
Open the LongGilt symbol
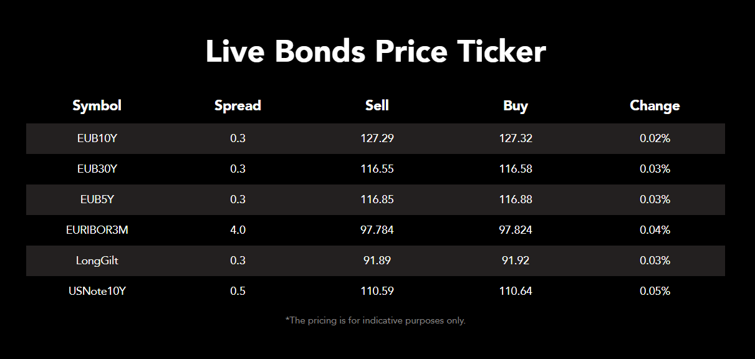pyautogui.click(x=97, y=261)
